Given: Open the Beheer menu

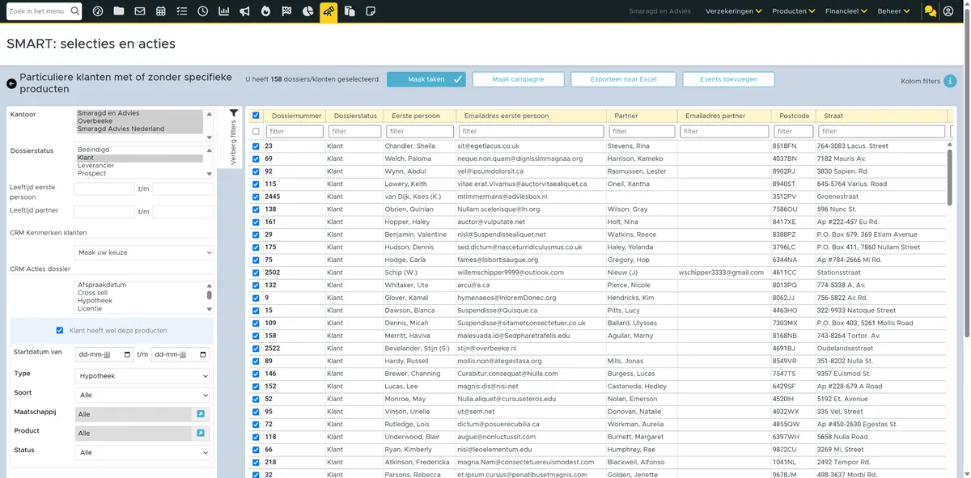Looking at the screenshot, I should [x=894, y=11].
